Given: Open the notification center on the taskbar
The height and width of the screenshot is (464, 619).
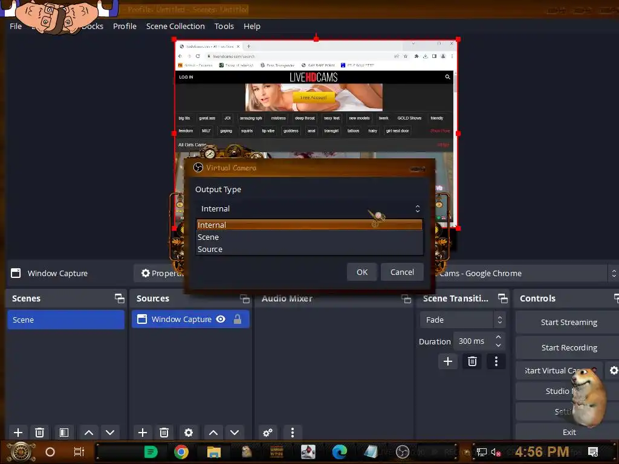Looking at the screenshot, I should click(x=593, y=452).
